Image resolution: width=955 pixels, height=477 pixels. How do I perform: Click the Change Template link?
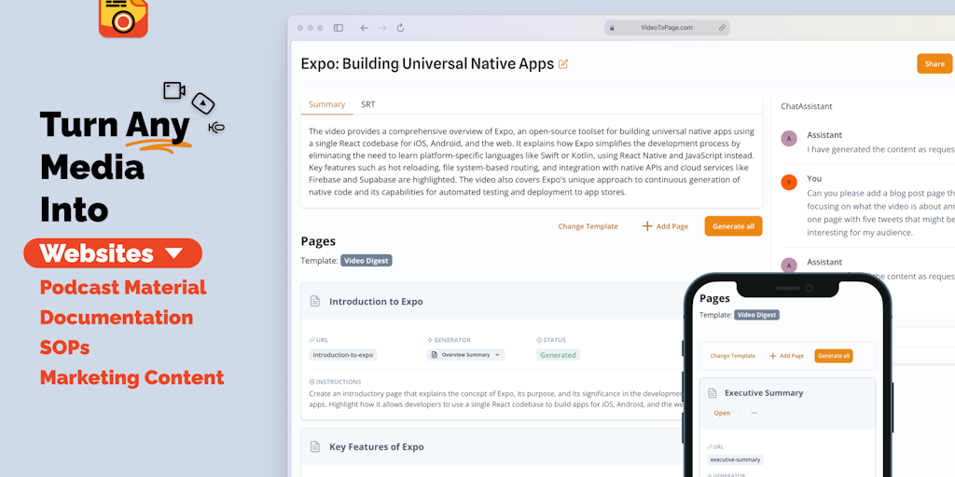coord(588,226)
